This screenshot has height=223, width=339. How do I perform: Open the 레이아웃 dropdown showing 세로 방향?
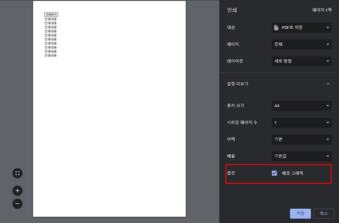coord(302,61)
